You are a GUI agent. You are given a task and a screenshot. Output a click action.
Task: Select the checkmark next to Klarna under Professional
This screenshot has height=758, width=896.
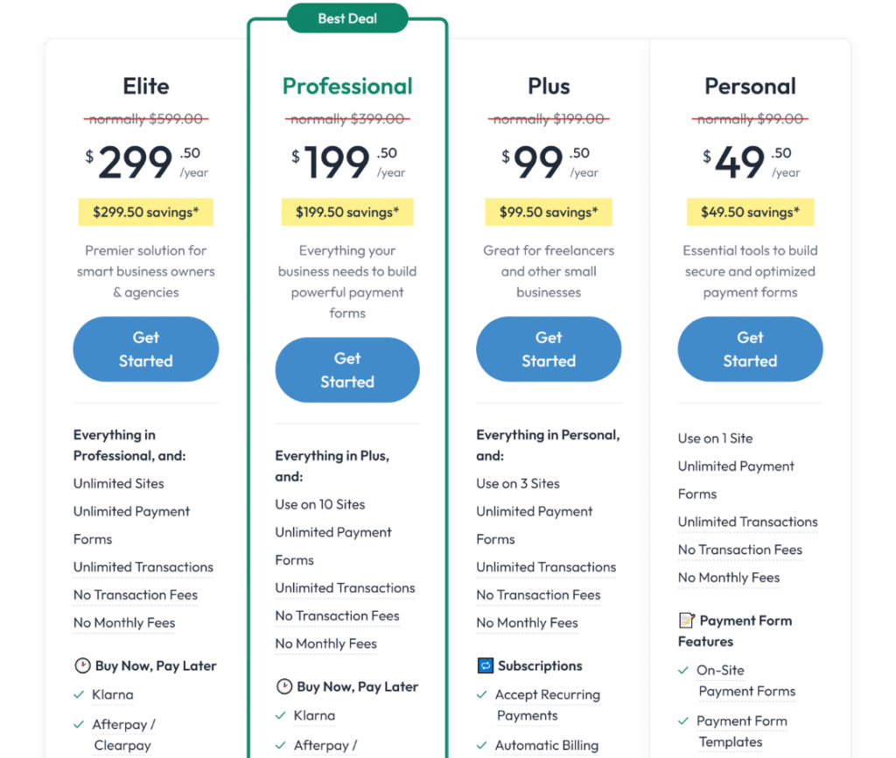[282, 716]
